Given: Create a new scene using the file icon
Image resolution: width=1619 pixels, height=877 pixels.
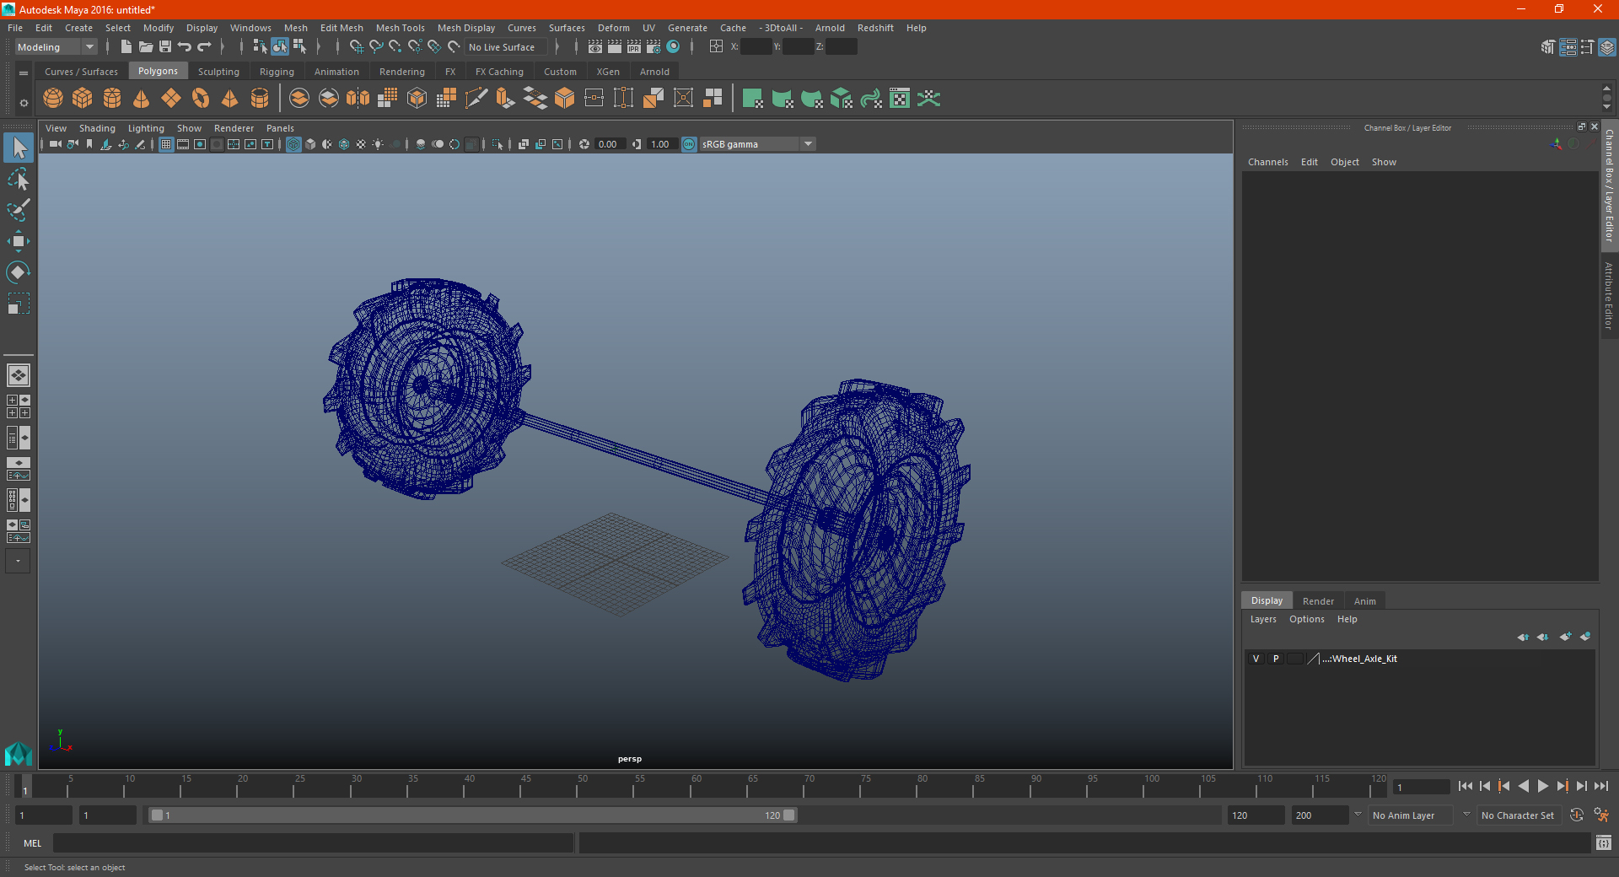Looking at the screenshot, I should (x=126, y=47).
